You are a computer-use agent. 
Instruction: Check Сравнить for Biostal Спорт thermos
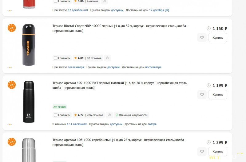tap(55, 58)
